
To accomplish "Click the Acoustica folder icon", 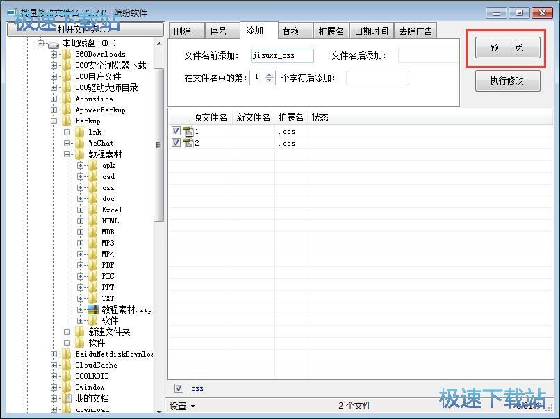I will 67,99.
